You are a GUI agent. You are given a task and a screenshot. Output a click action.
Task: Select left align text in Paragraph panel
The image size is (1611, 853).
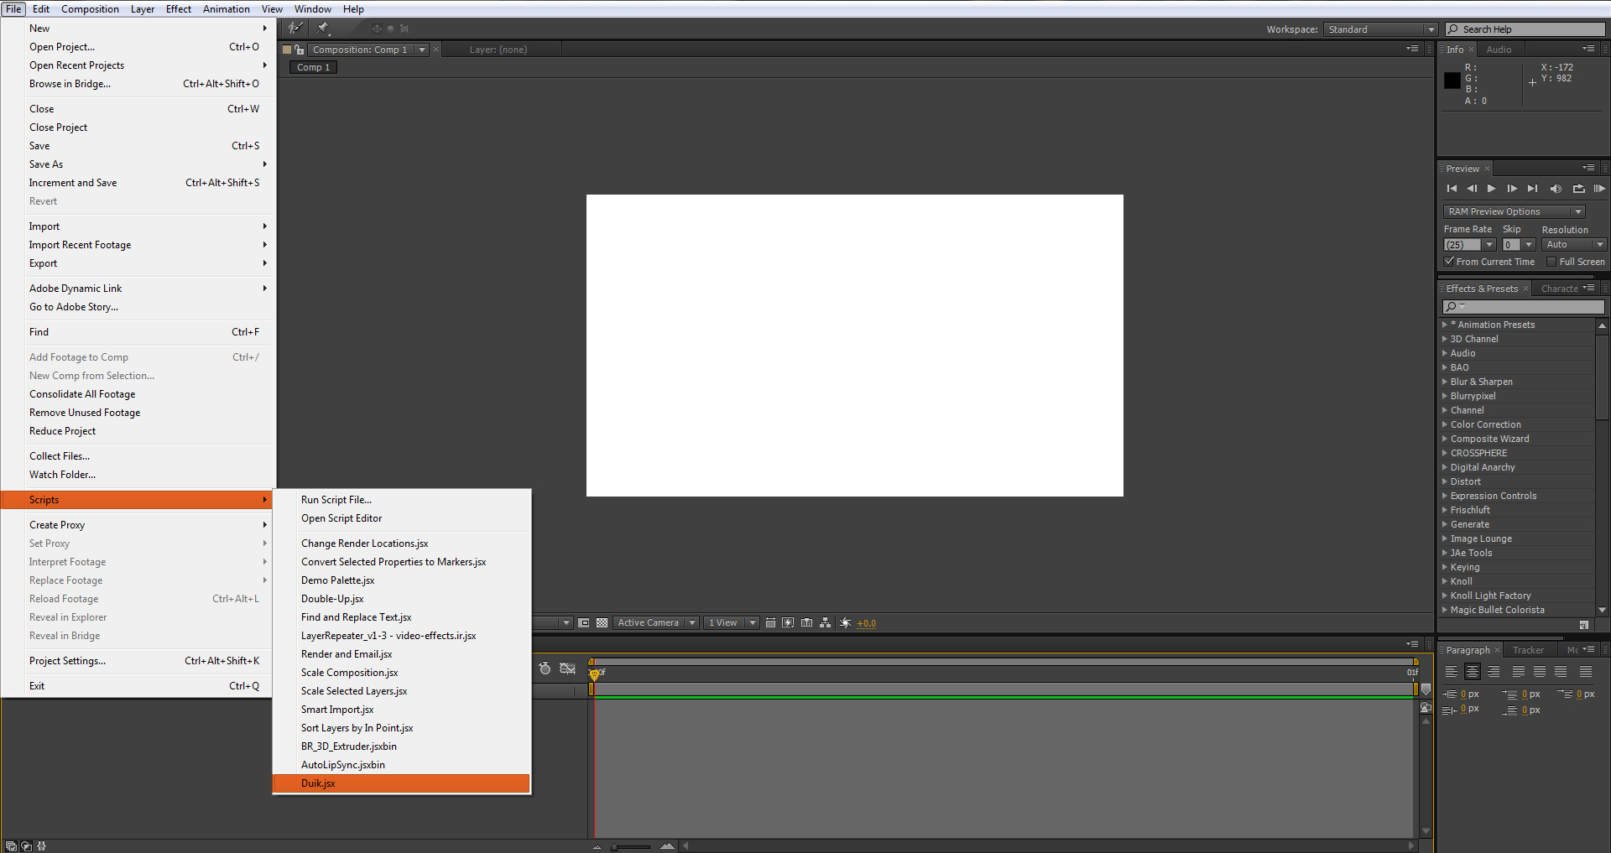pyautogui.click(x=1452, y=672)
